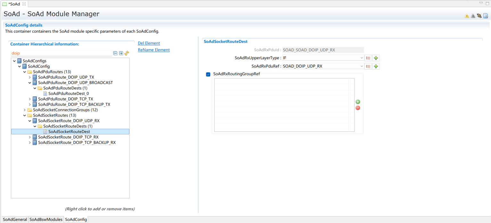Collapse the SoAdPduRoute_DOIP_UDP_BROADCAST node
The width and height of the screenshot is (491, 223).
30,83
